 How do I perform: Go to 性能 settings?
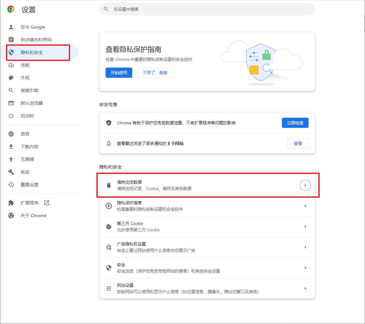coord(40,65)
